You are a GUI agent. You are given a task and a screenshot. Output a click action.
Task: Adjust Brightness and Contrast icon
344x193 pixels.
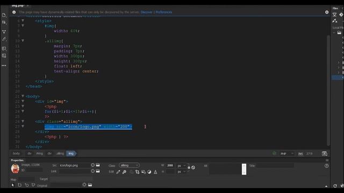tap(149, 172)
